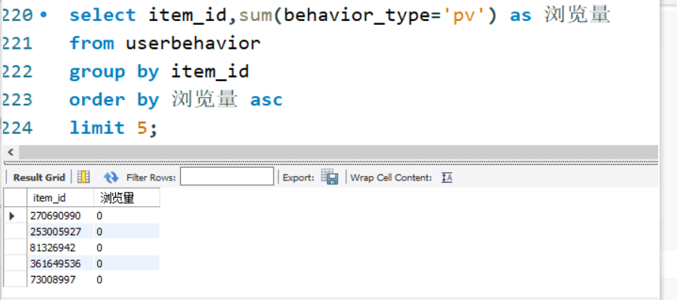The image size is (677, 300).
Task: Click inside the Filter Rows input field
Action: pyautogui.click(x=227, y=177)
